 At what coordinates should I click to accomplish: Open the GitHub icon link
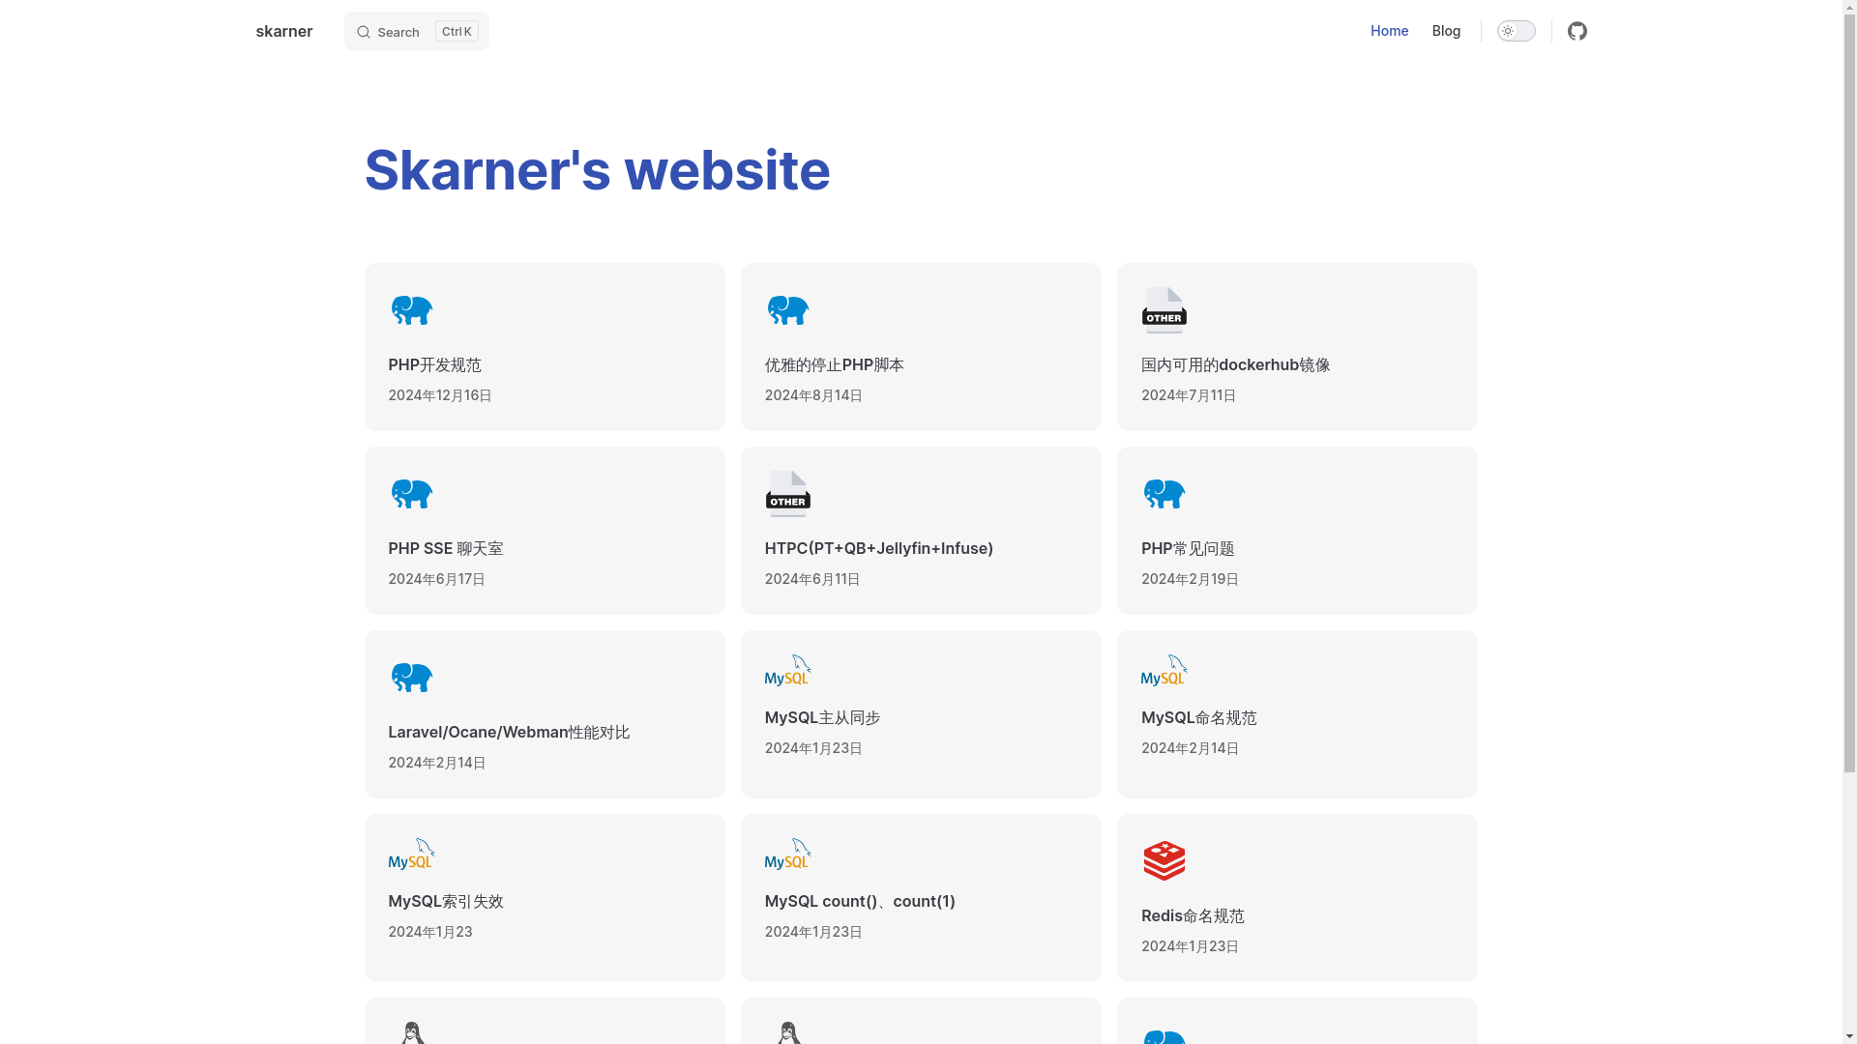(1577, 31)
